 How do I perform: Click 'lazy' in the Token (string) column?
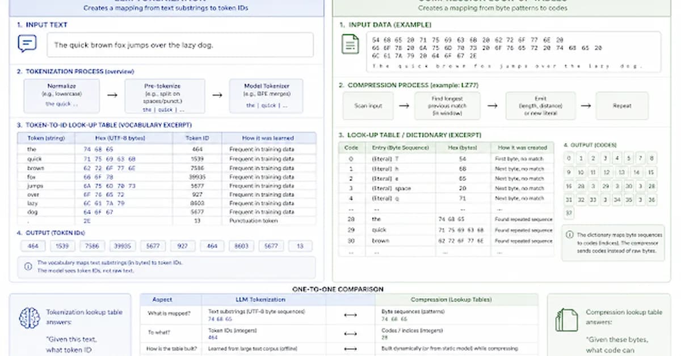32,203
